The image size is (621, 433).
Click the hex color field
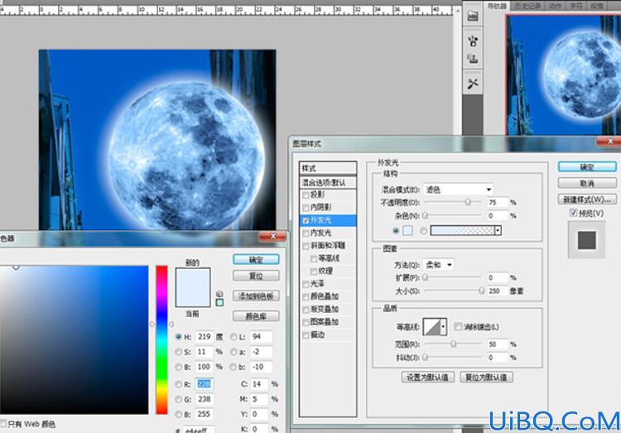tap(199, 430)
